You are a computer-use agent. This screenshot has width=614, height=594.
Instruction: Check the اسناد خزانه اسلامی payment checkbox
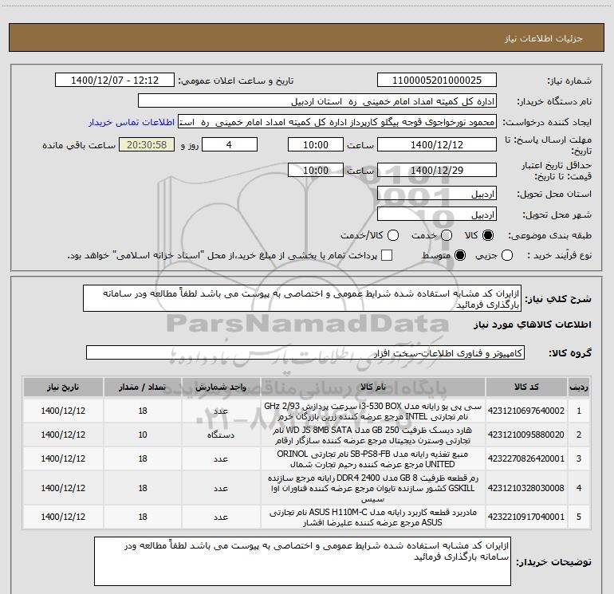(387, 255)
